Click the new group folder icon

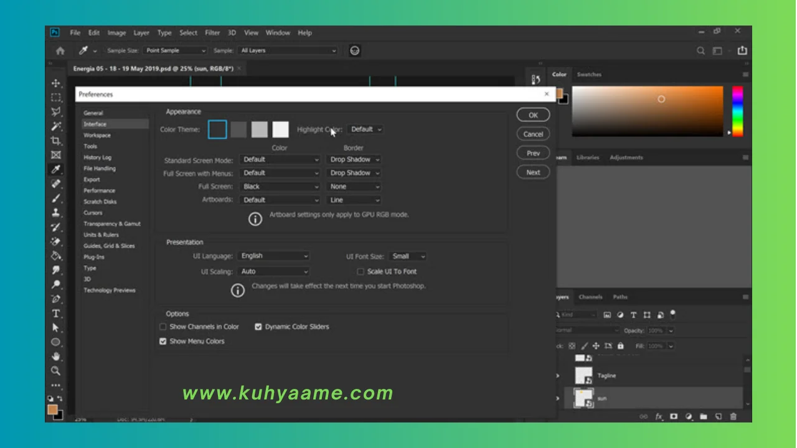(704, 416)
